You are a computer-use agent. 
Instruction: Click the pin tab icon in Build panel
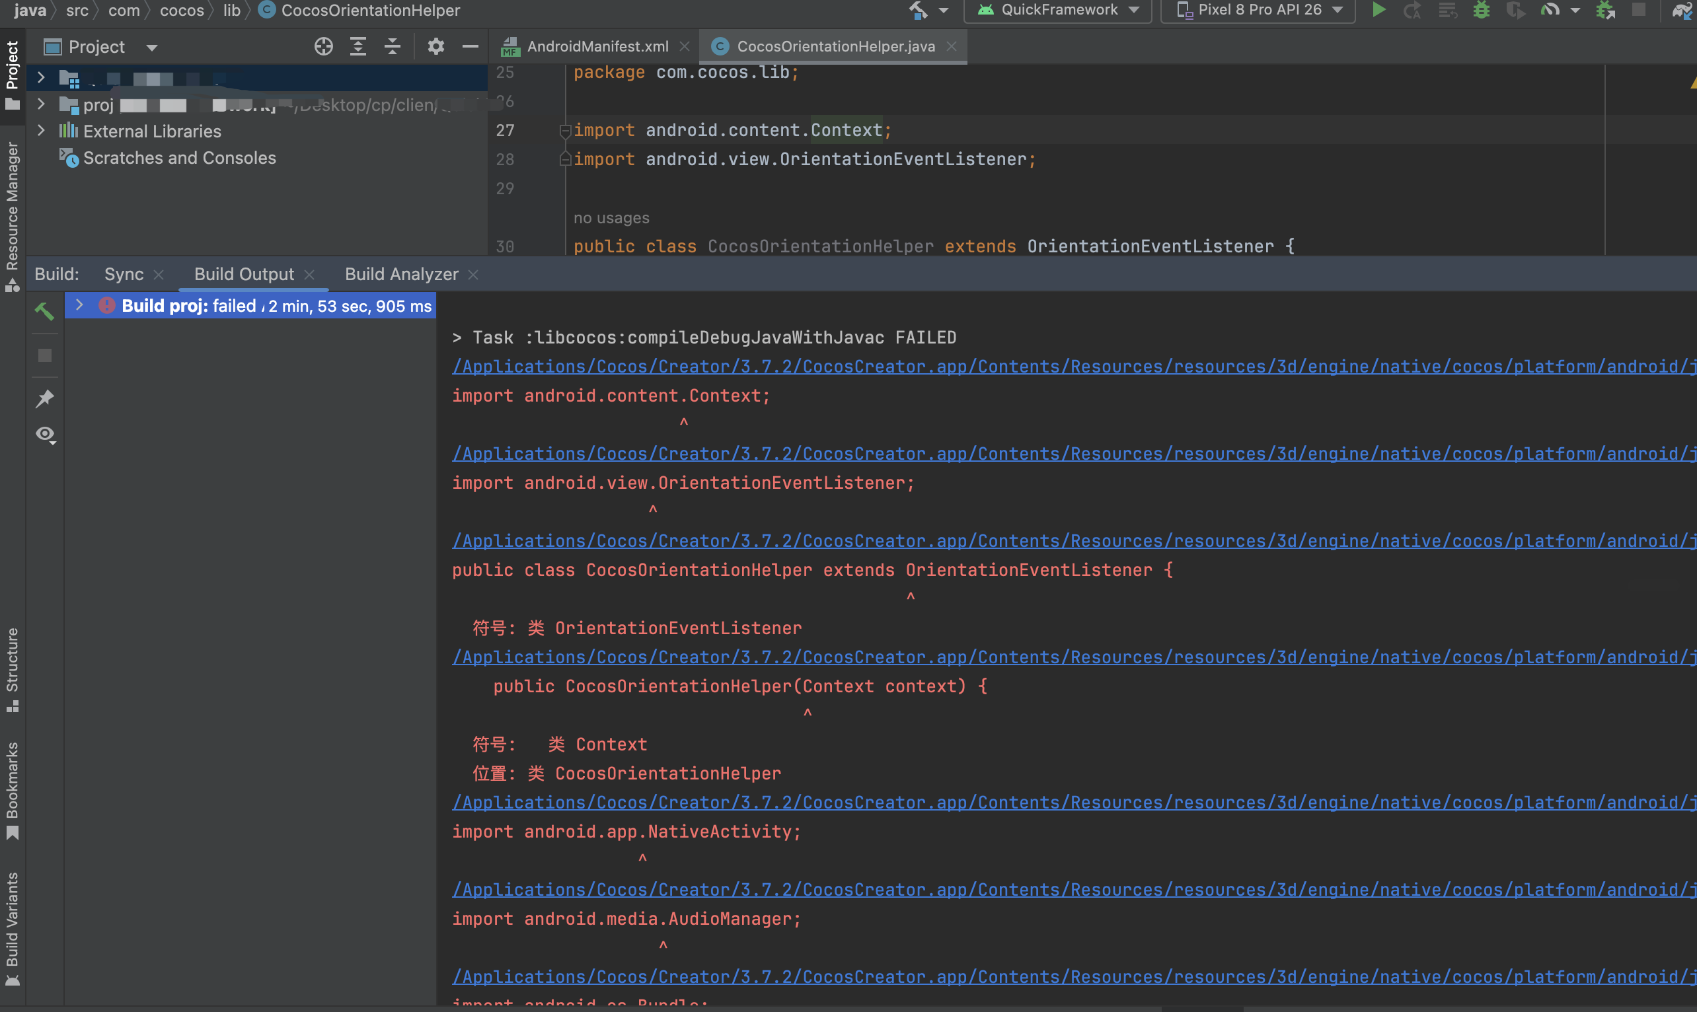[45, 398]
